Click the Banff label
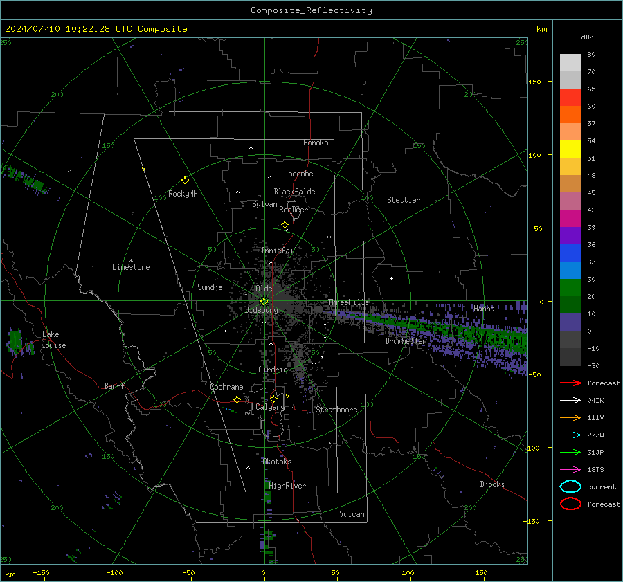This screenshot has height=582, width=623. click(x=114, y=385)
